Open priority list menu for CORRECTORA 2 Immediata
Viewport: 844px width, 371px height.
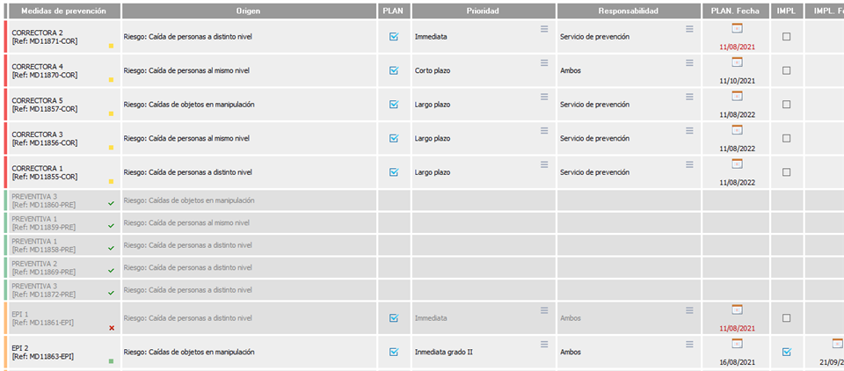click(x=544, y=29)
